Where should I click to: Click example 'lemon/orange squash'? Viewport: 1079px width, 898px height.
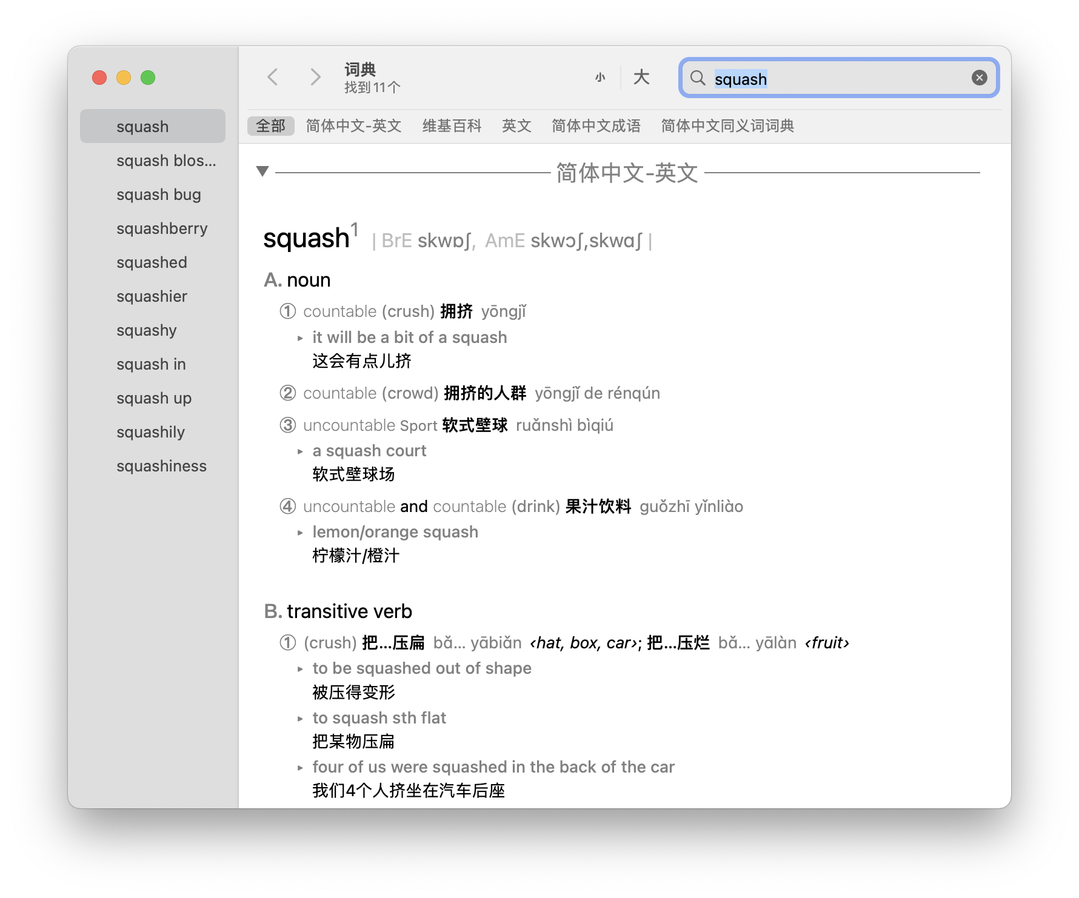[x=395, y=532]
